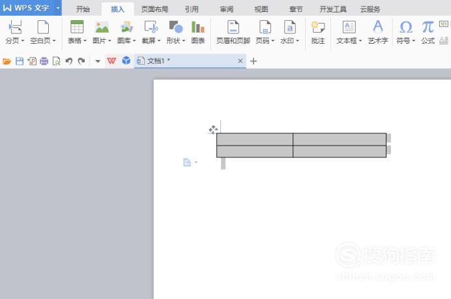Switch to the 引用 tab

tap(192, 9)
